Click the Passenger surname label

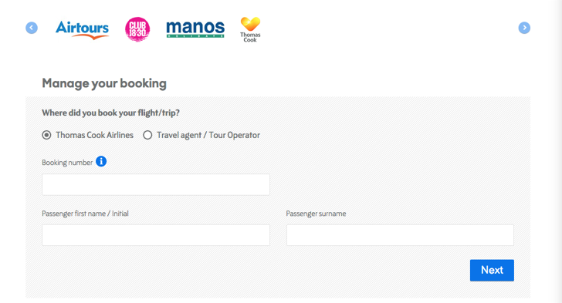tap(316, 214)
